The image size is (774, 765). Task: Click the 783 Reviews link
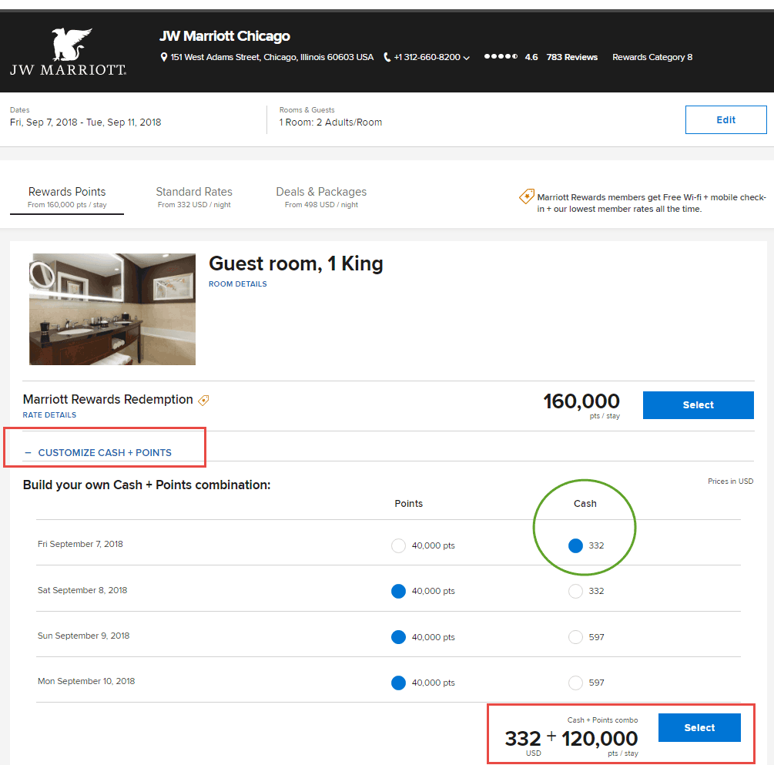(571, 57)
